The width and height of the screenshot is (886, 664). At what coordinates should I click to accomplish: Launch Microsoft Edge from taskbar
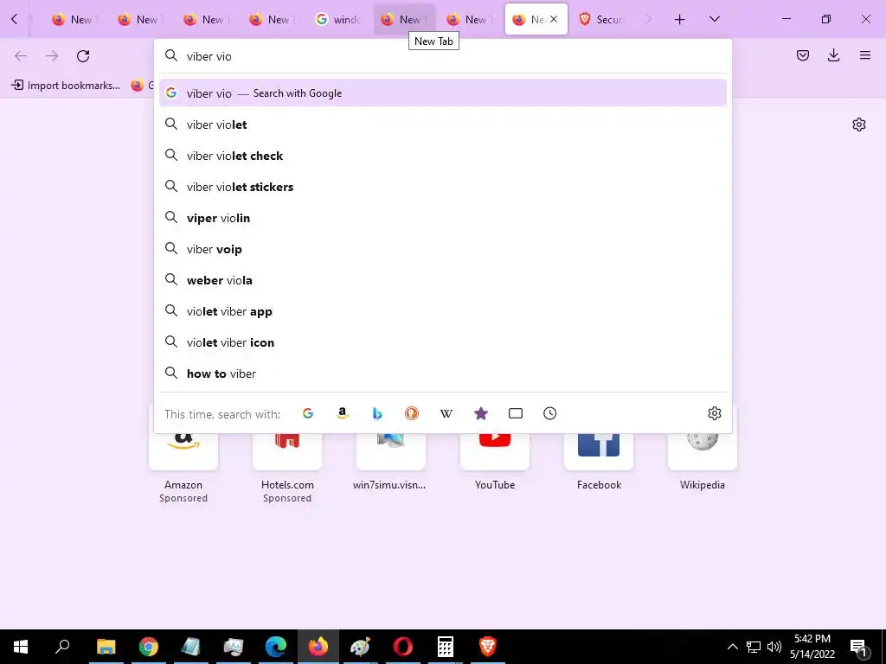point(276,647)
